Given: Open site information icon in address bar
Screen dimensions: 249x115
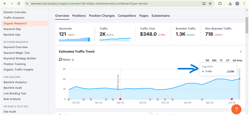Looking at the screenshot, I should click(27, 4).
